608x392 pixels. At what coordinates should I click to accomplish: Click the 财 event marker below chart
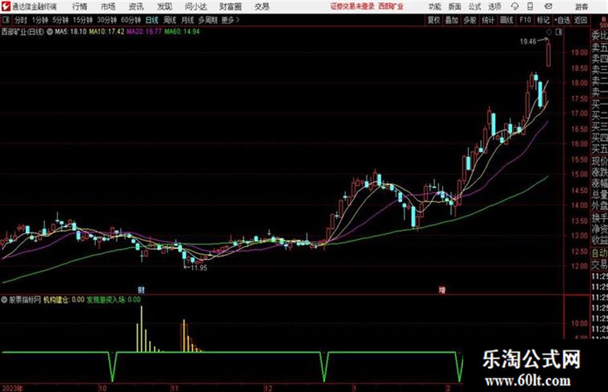141,290
